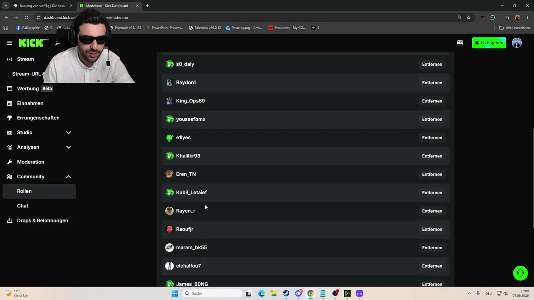Click the Drops & Belohnungen icon
The height and width of the screenshot is (300, 534).
10,221
